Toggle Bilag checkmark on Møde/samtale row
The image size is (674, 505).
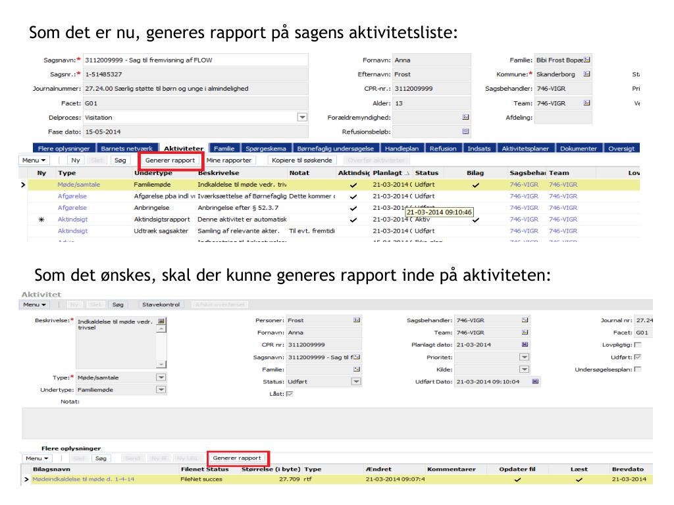475,185
